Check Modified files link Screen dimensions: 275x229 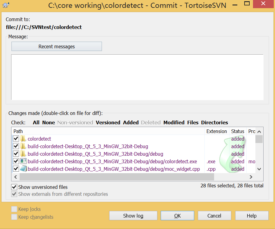[x=174, y=122]
